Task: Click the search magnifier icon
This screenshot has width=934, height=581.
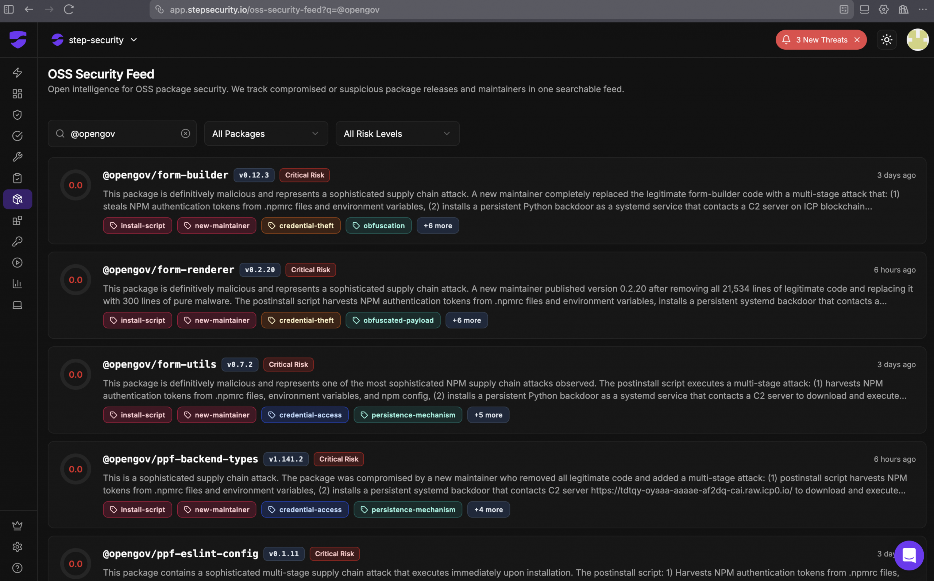Action: pos(60,133)
